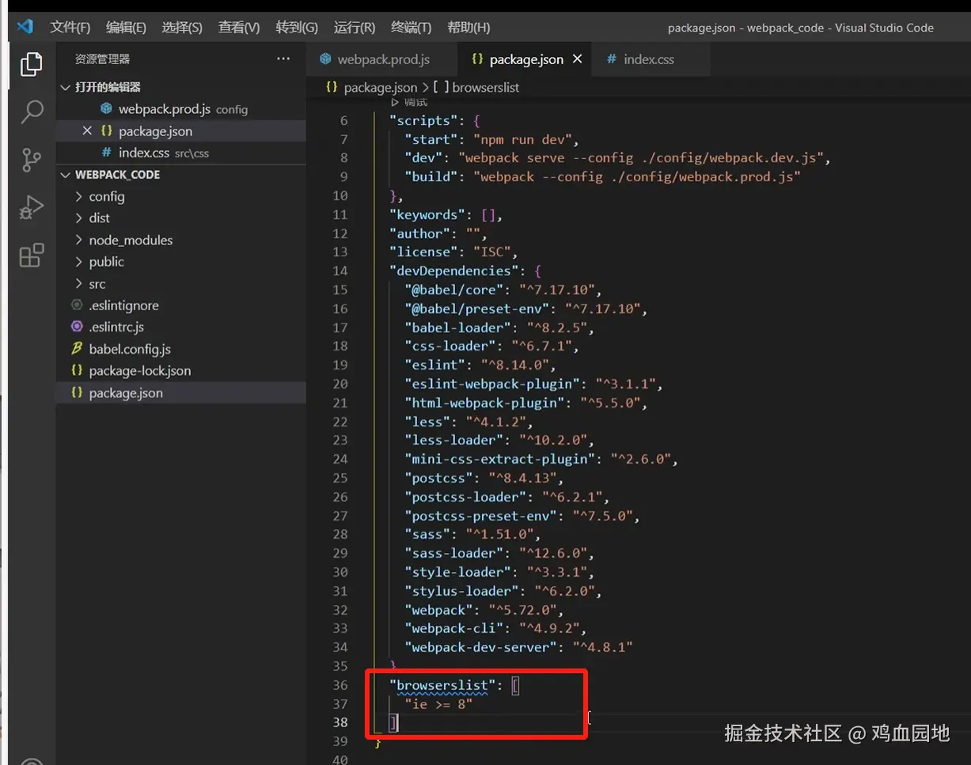This screenshot has height=765, width=971.
Task: Open 运行(R) menu
Action: coord(355,27)
